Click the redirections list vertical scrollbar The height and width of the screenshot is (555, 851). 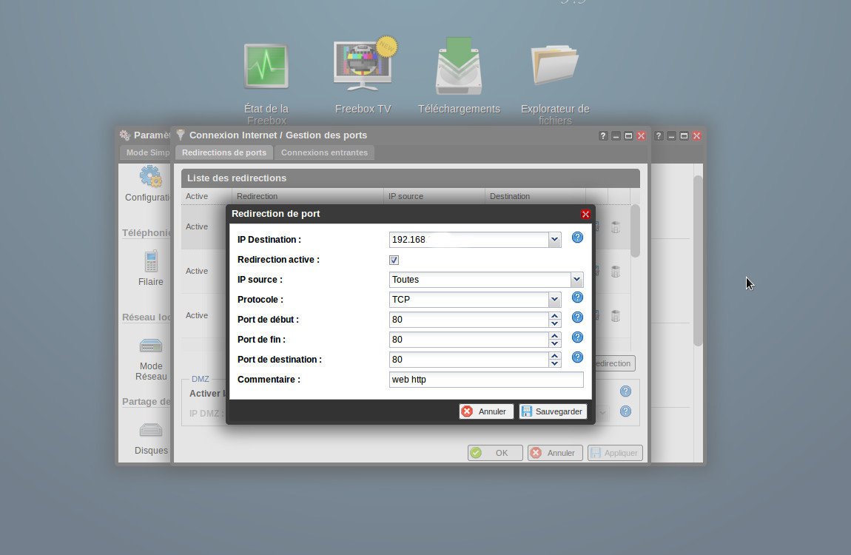pyautogui.click(x=635, y=231)
